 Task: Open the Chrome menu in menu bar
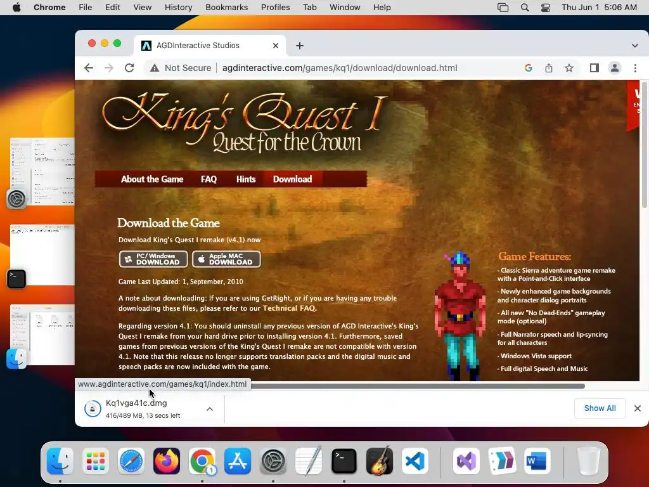pos(49,8)
